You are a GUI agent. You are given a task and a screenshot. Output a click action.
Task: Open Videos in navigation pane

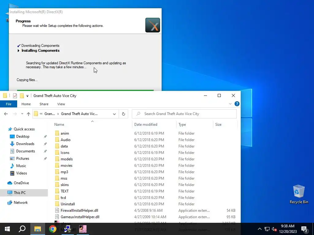pyautogui.click(x=21, y=173)
